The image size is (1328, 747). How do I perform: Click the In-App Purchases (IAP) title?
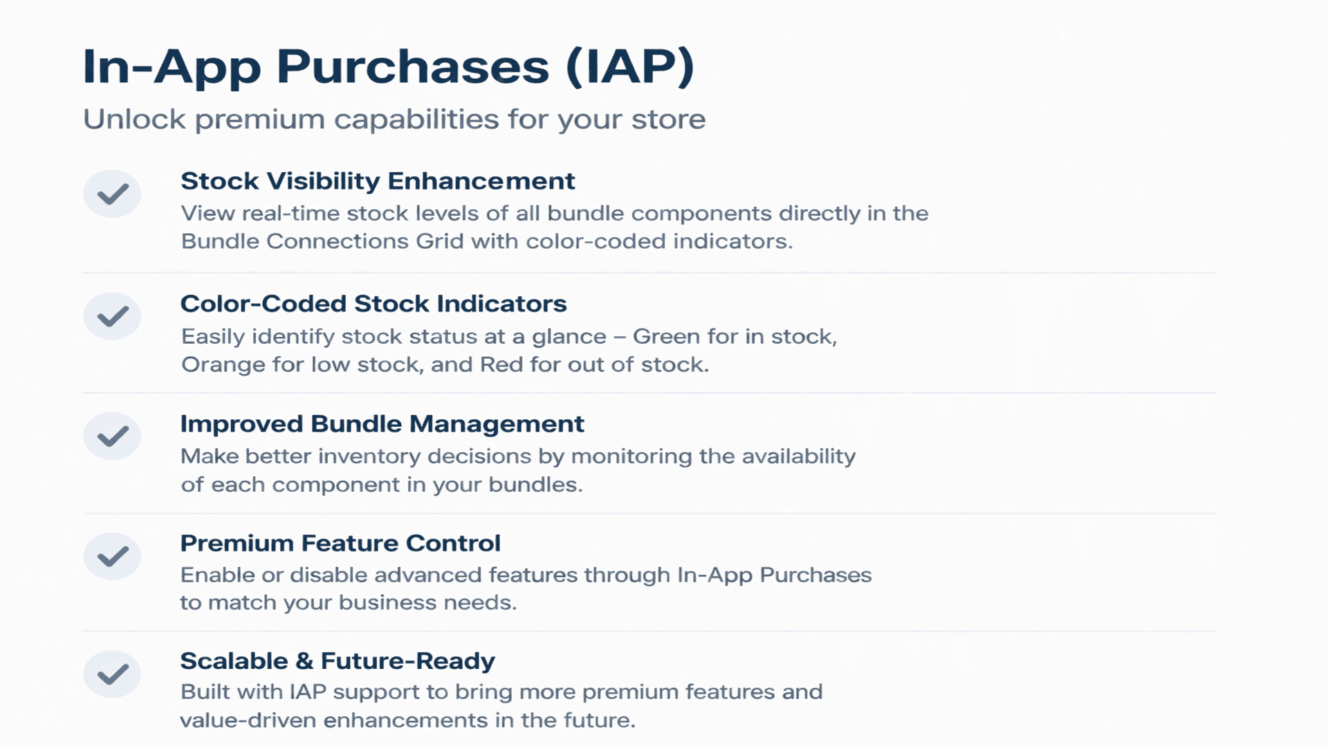point(388,67)
